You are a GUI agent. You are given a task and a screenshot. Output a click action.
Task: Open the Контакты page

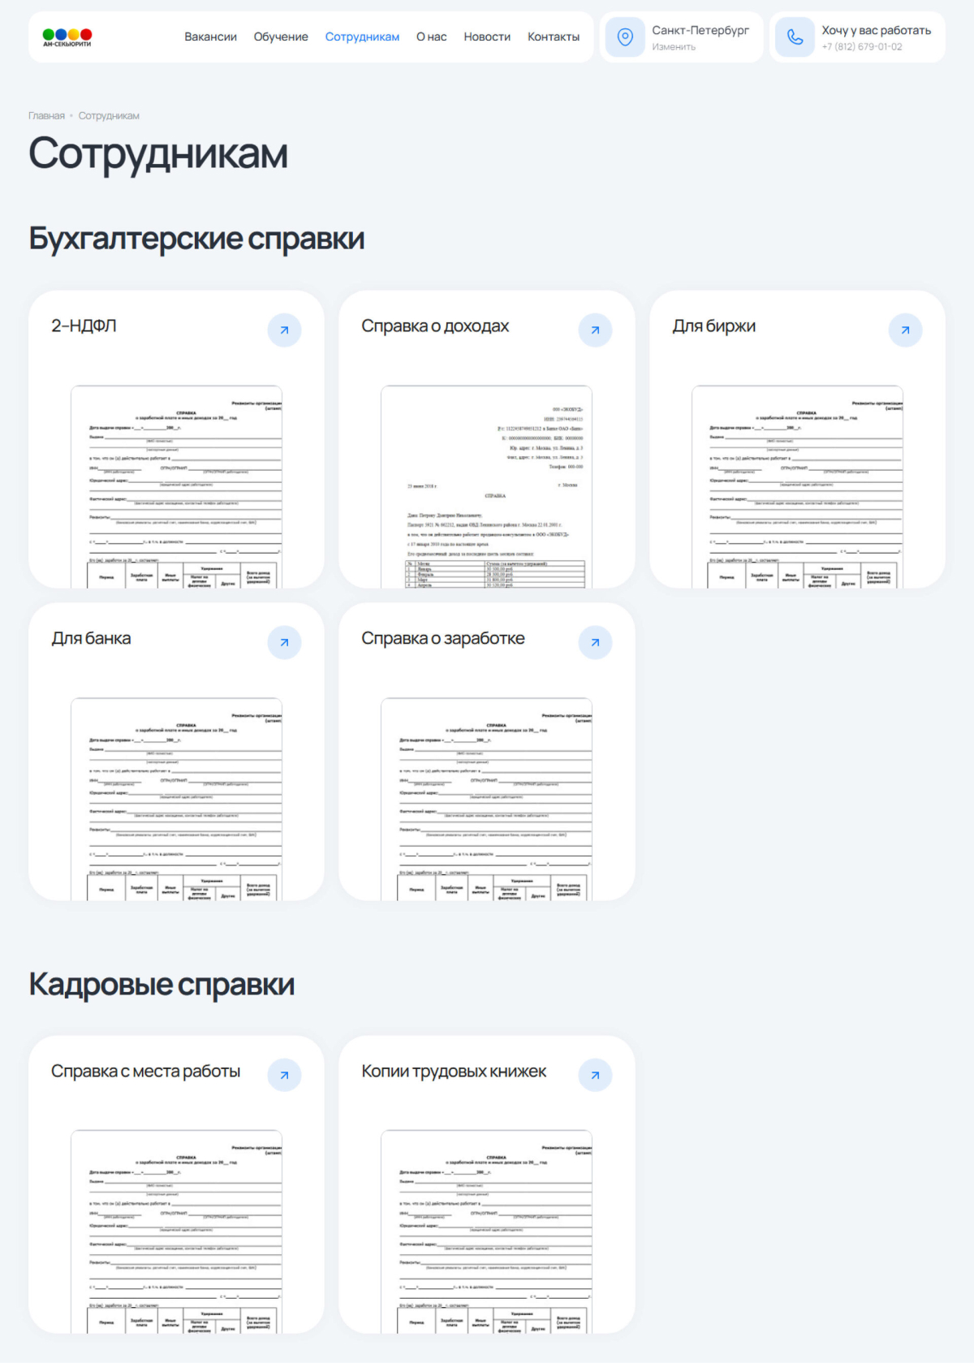point(554,37)
